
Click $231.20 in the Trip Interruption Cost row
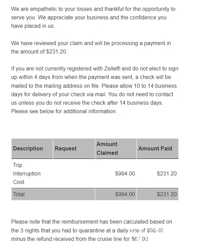(x=167, y=173)
